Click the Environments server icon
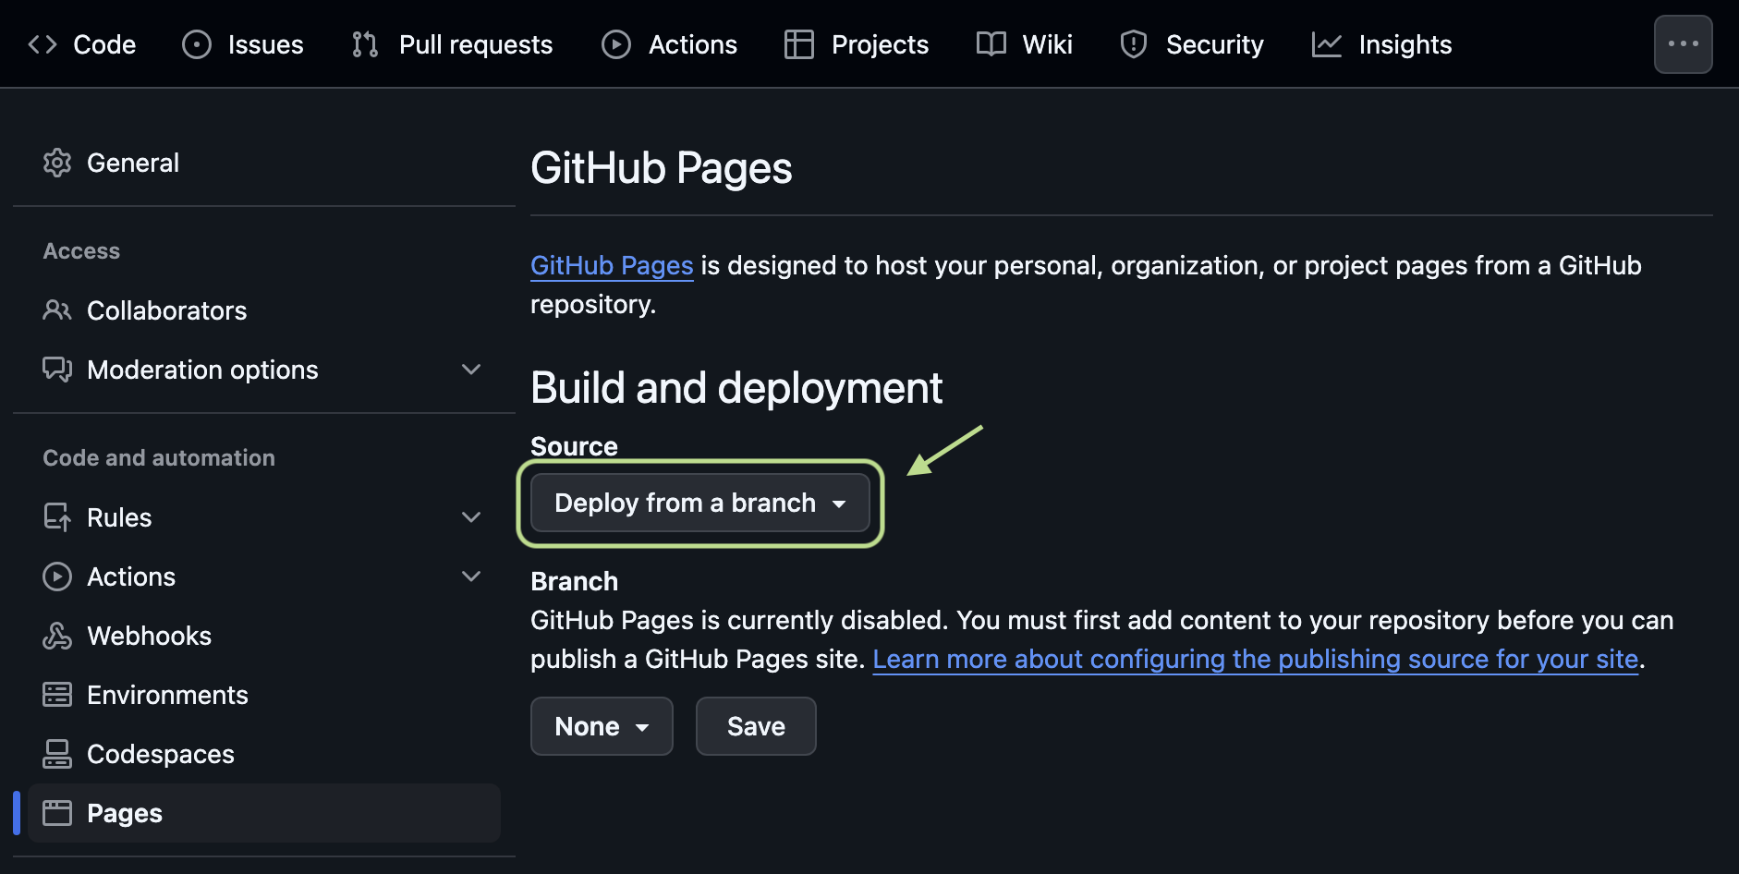The image size is (1739, 874). pos(57,695)
